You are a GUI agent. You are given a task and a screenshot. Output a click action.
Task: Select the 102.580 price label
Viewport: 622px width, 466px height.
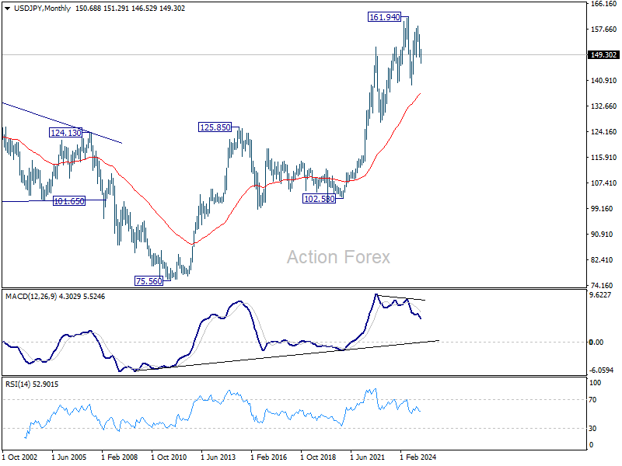(x=319, y=199)
